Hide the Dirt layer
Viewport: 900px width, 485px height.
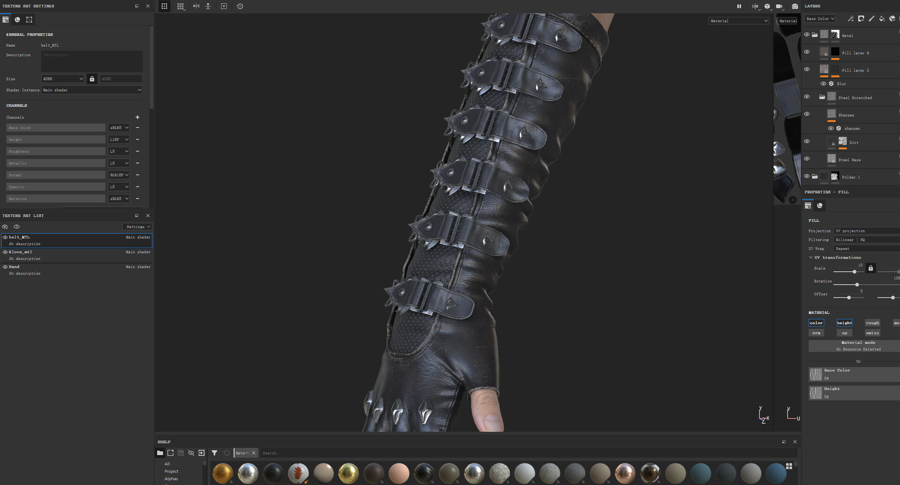807,142
